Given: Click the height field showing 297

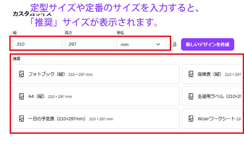Looking at the screenshot, I should coord(89,44).
